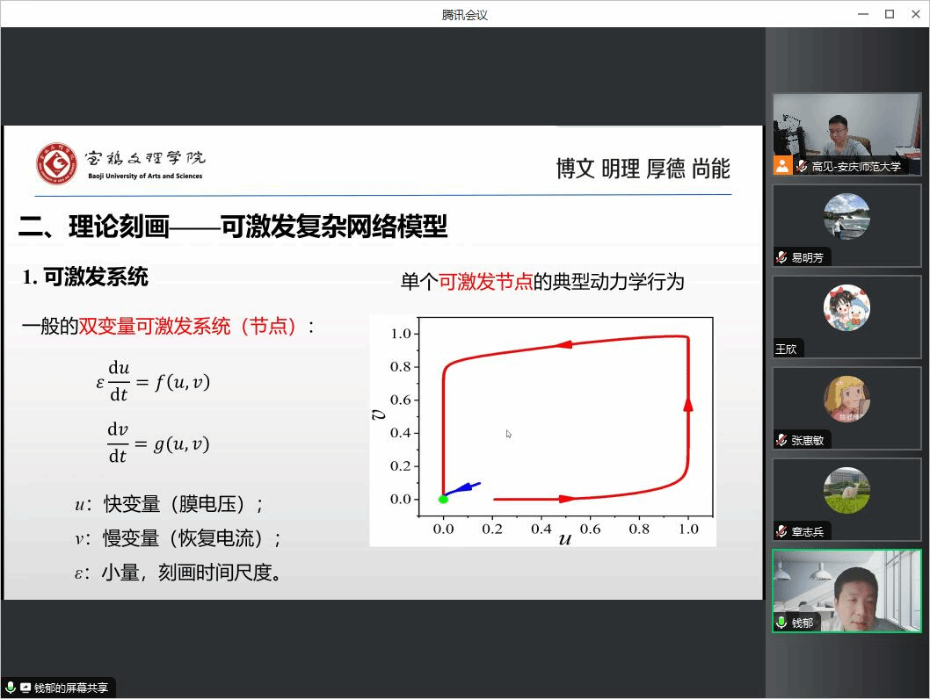Minimize the 腾讯会议 window
The height and width of the screenshot is (699, 930).
pos(862,14)
